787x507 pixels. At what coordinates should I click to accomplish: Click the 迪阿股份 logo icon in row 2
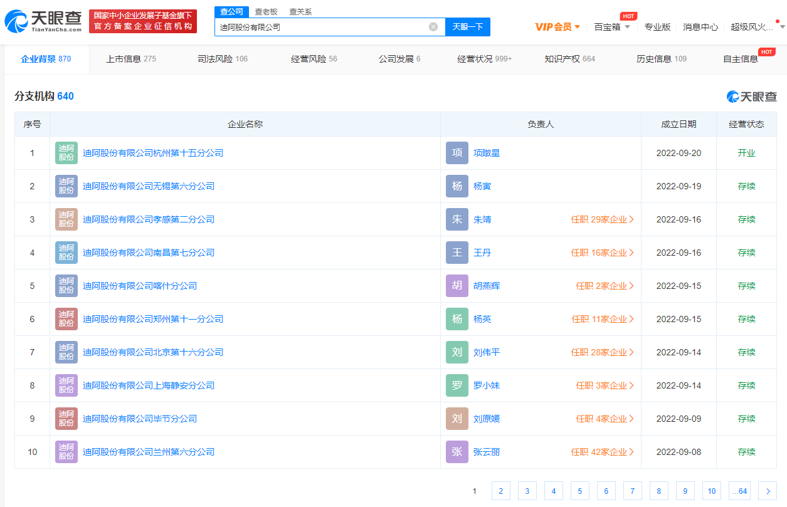point(66,186)
